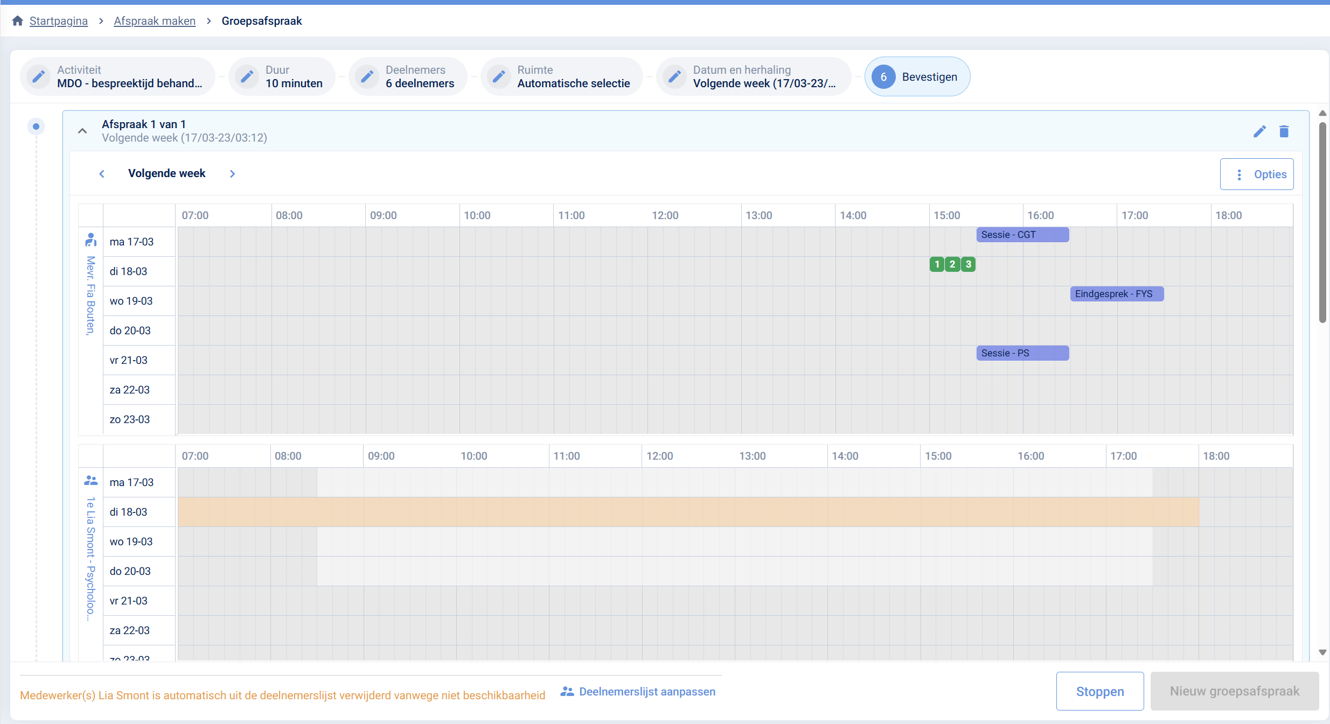Go to previous week with left chevron

102,174
